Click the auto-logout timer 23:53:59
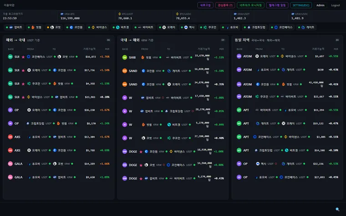 [x=10, y=18]
